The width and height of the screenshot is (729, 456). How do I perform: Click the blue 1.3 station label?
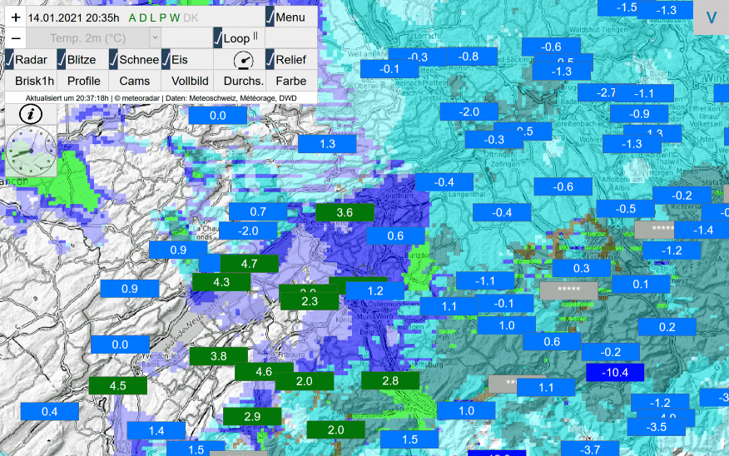(x=327, y=144)
